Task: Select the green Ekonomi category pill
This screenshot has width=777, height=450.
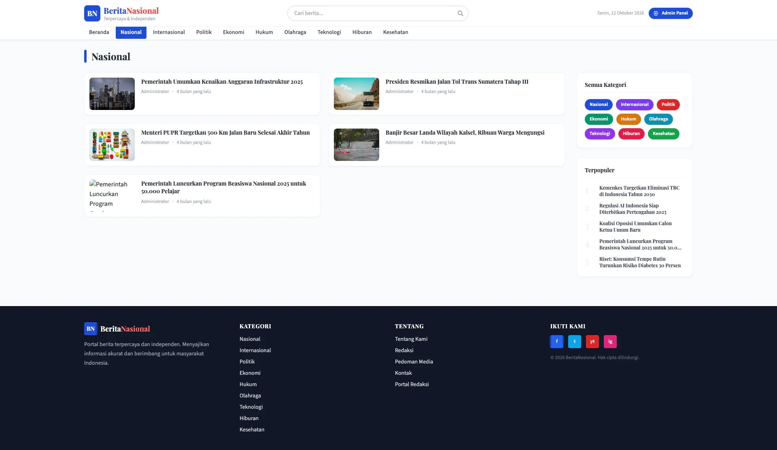Action: 599,119
